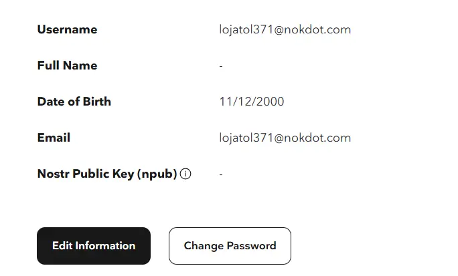The image size is (458, 276).
Task: Select the Full Name label
Action: coord(67,65)
